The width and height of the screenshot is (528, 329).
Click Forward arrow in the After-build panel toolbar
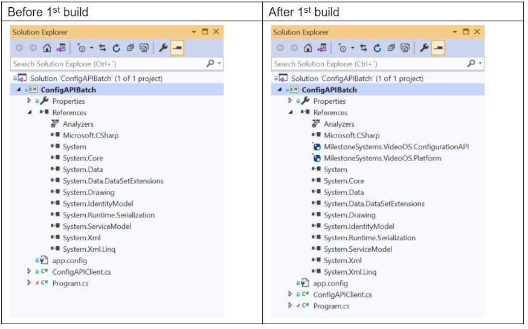click(294, 48)
